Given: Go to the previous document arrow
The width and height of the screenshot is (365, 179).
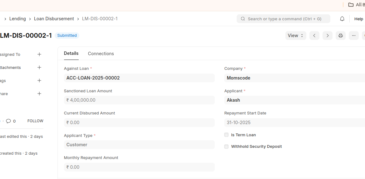Looking at the screenshot, I should tap(314, 36).
